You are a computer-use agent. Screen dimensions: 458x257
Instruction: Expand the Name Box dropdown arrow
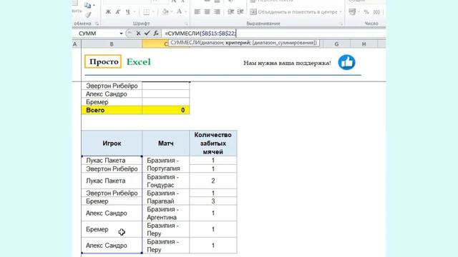click(x=121, y=34)
